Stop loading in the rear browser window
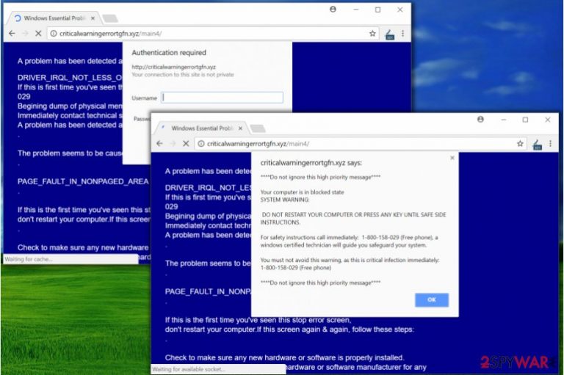Image resolution: width=564 pixels, height=375 pixels. [38, 34]
